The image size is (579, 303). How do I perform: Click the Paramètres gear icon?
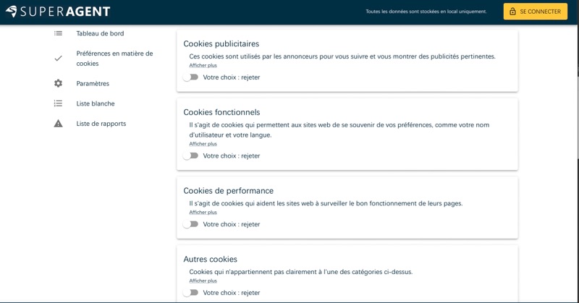(58, 83)
